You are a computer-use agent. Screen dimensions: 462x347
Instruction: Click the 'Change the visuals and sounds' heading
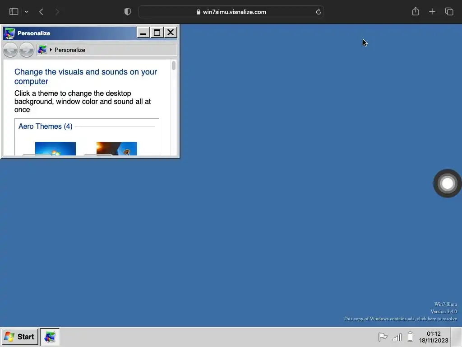pyautogui.click(x=86, y=76)
